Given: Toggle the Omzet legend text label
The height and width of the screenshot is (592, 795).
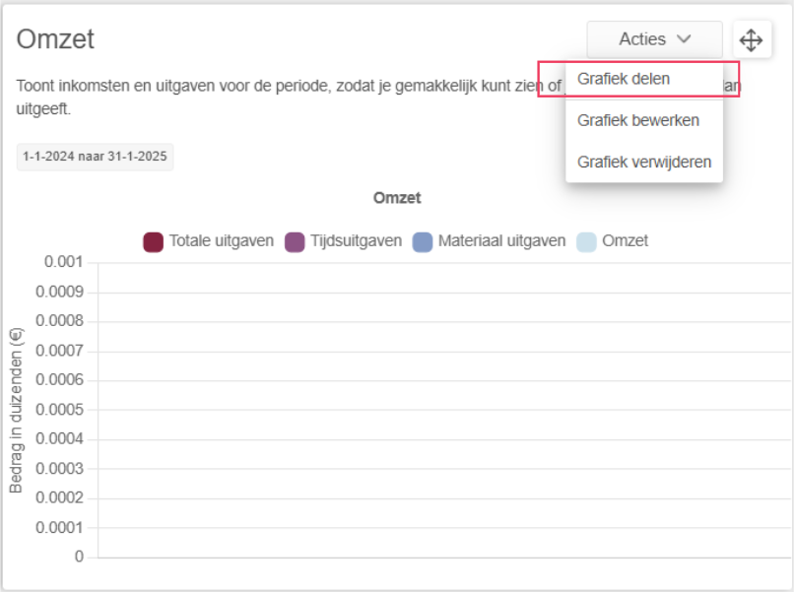Looking at the screenshot, I should point(625,241).
